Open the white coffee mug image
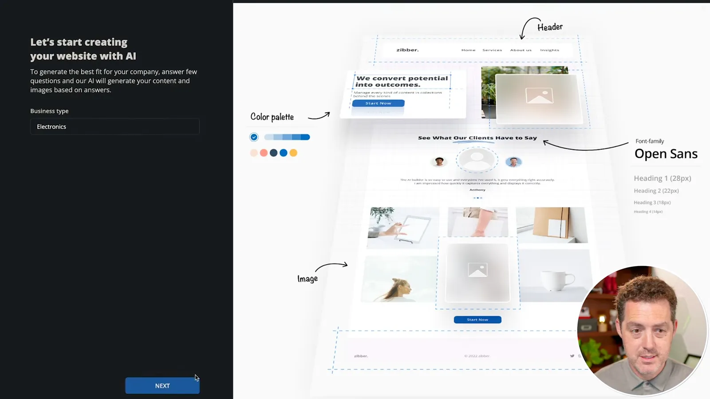Screen dimensions: 710x399 point(556,275)
